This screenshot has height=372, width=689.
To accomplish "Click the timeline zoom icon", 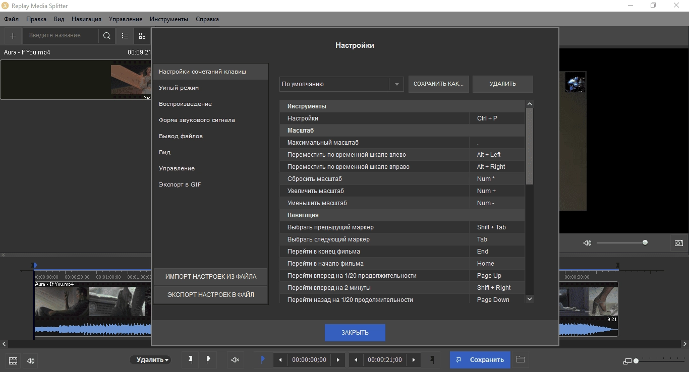I will [x=627, y=361].
